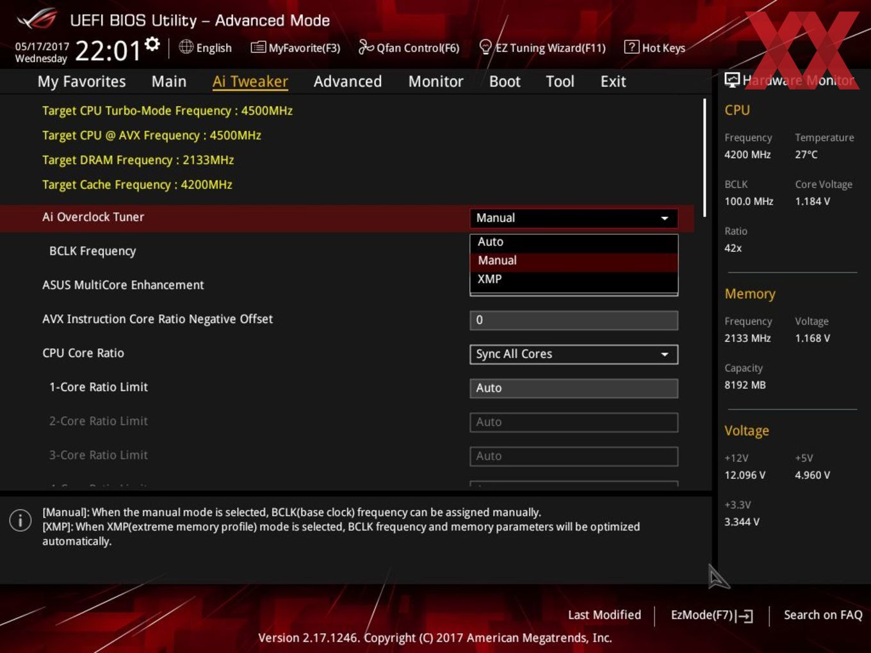This screenshot has width=871, height=653.
Task: Click Target CPU @ AVX Frequency text
Action: (x=152, y=135)
